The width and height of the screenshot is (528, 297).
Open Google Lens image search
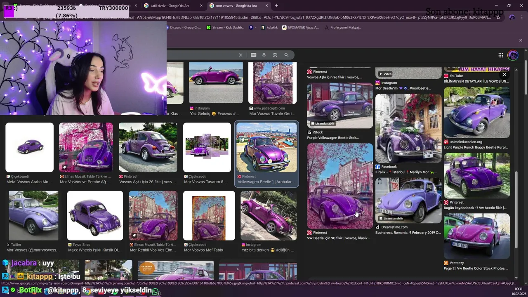click(275, 55)
